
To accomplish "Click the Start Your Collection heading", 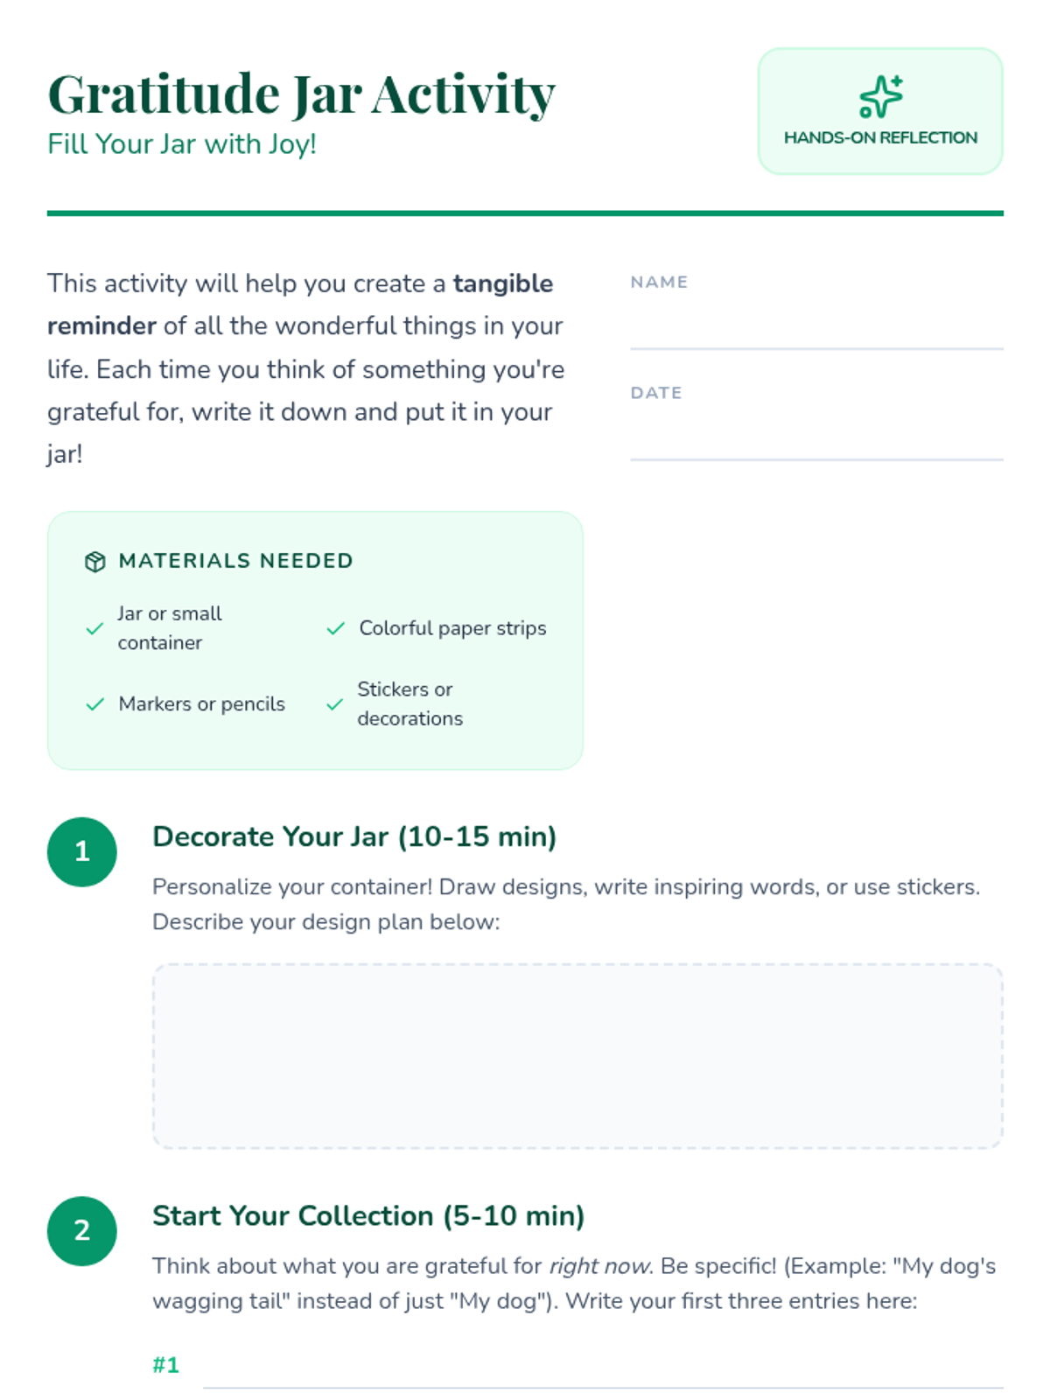I will (x=368, y=1216).
